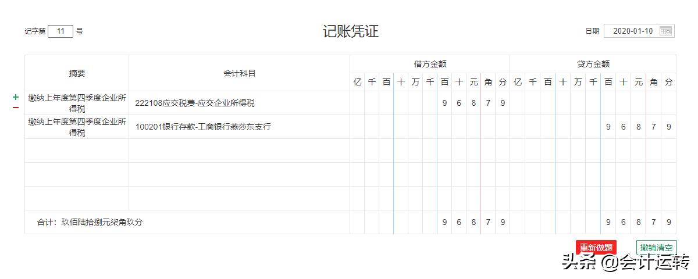Click the 会计科目 column header
This screenshot has height=279, width=698.
[x=239, y=73]
